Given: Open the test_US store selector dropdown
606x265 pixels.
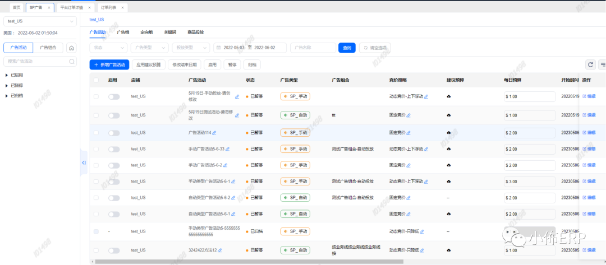Looking at the screenshot, I should click(40, 21).
